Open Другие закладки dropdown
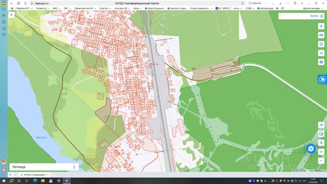The image size is (327, 184). tap(313, 8)
